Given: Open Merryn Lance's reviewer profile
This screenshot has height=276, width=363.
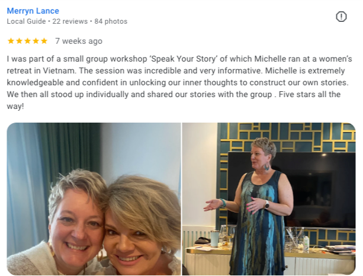Looking at the screenshot, I should tap(33, 11).
